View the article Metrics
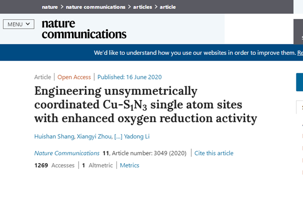This screenshot has width=303, height=201. 129,165
